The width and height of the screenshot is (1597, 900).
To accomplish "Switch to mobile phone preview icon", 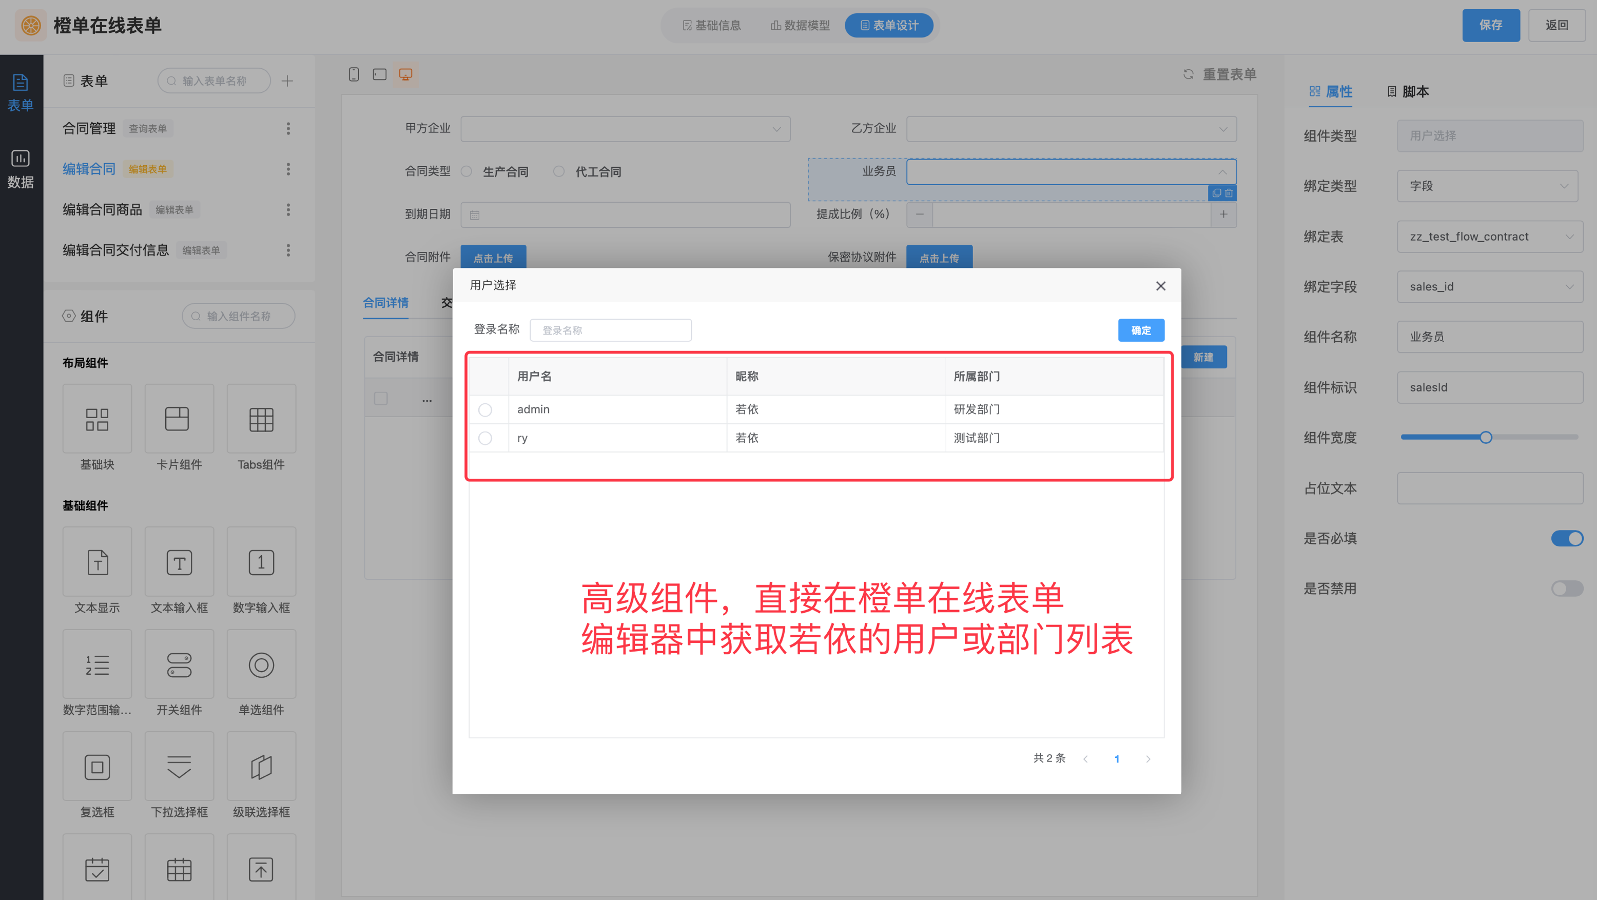I will pyautogui.click(x=354, y=74).
